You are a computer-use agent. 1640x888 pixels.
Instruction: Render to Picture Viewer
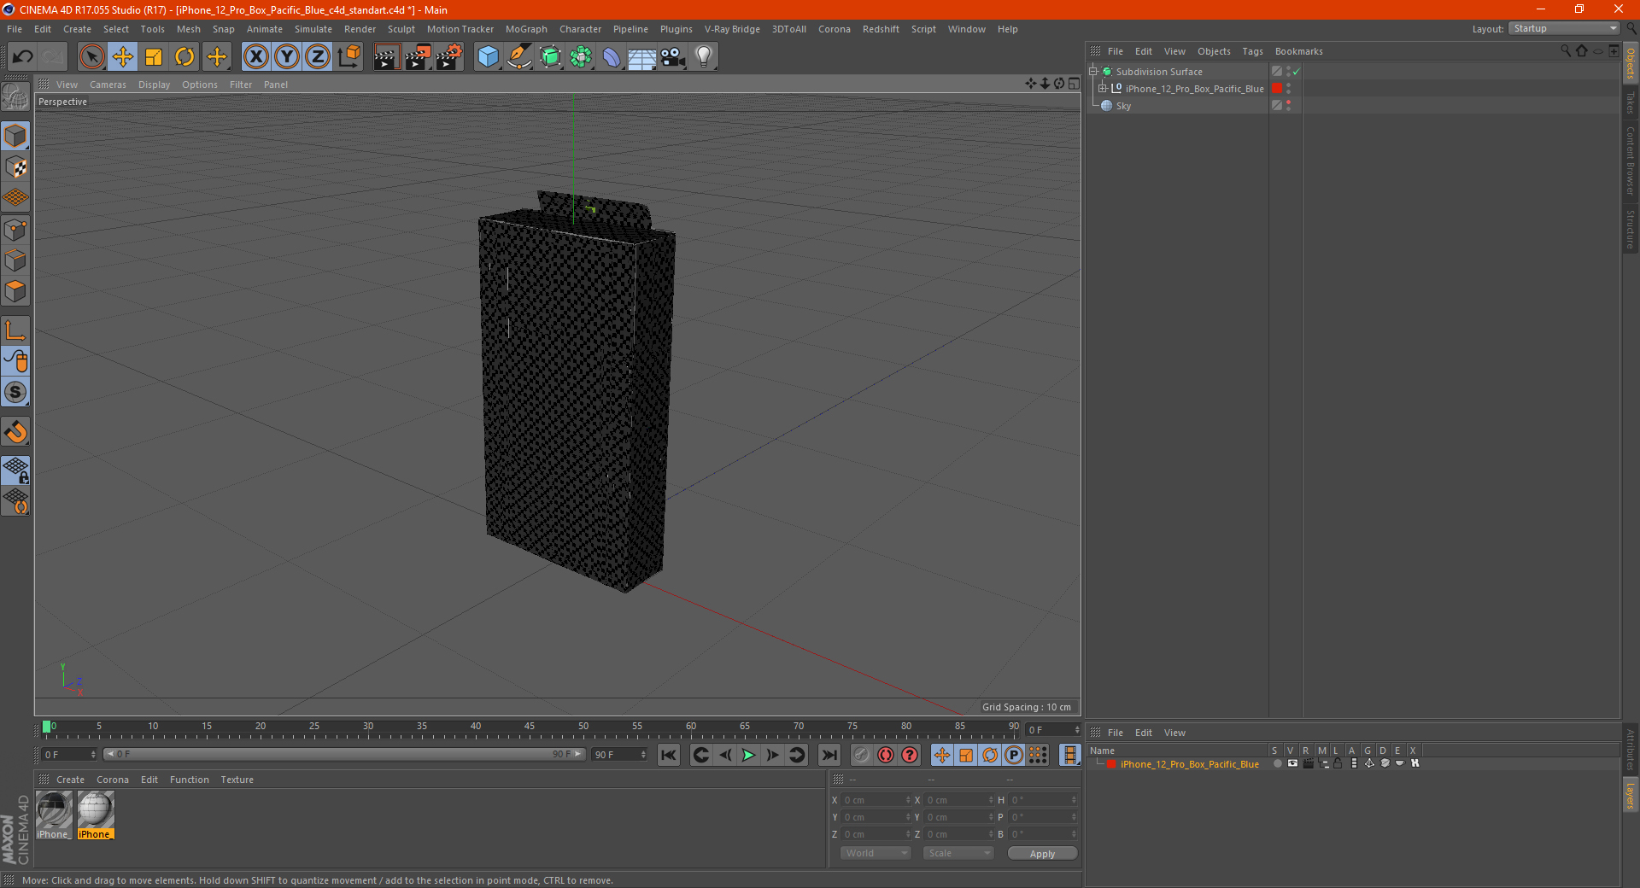(418, 57)
